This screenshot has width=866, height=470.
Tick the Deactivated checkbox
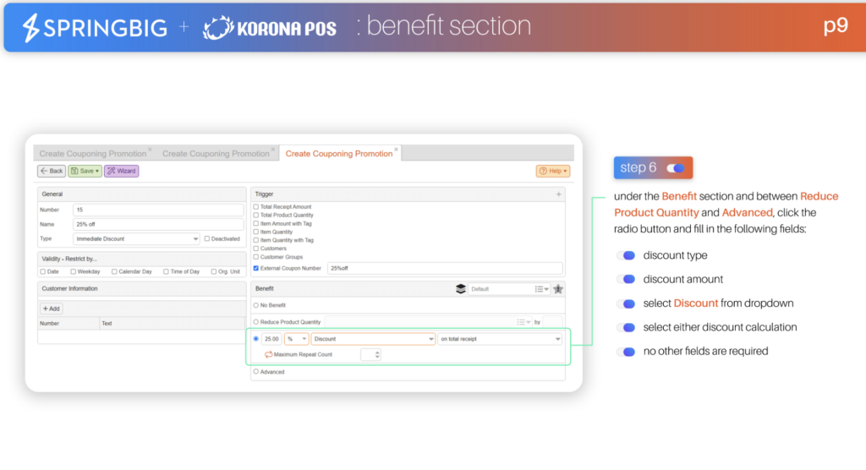pyautogui.click(x=207, y=239)
